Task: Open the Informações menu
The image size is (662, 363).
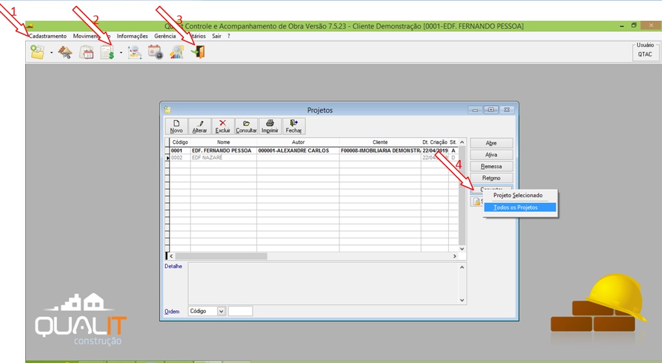Action: (132, 36)
